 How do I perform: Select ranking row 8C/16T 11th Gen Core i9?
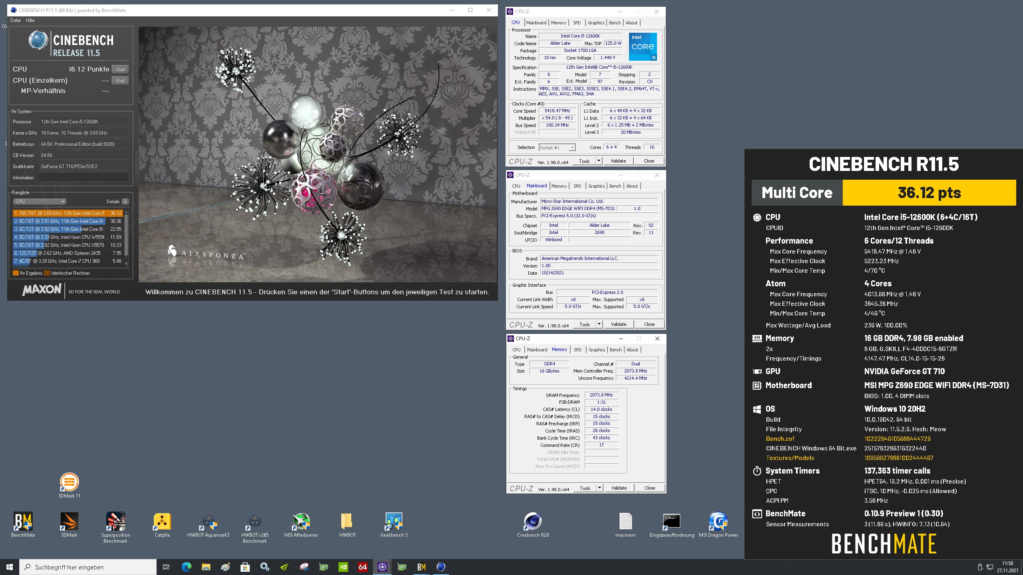[x=68, y=221]
